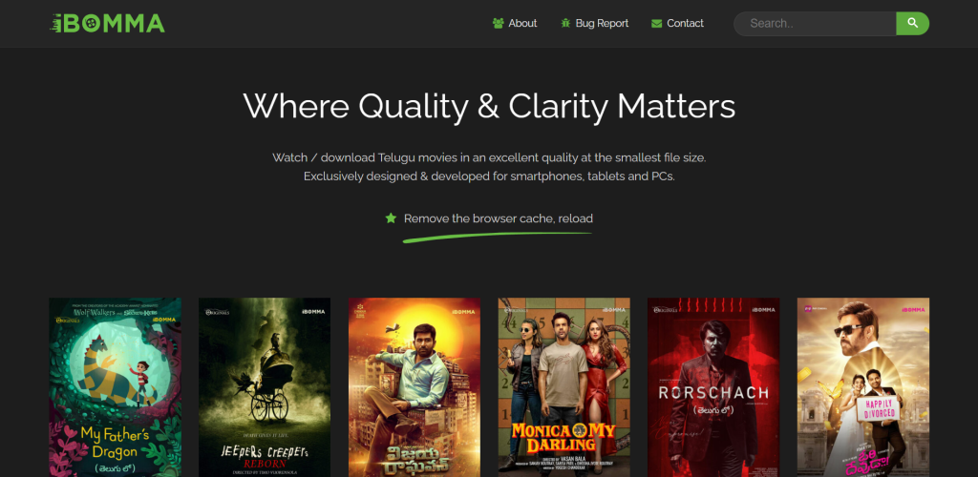Choose the Monica O My Darling poster
This screenshot has width=978, height=477.
(563, 387)
